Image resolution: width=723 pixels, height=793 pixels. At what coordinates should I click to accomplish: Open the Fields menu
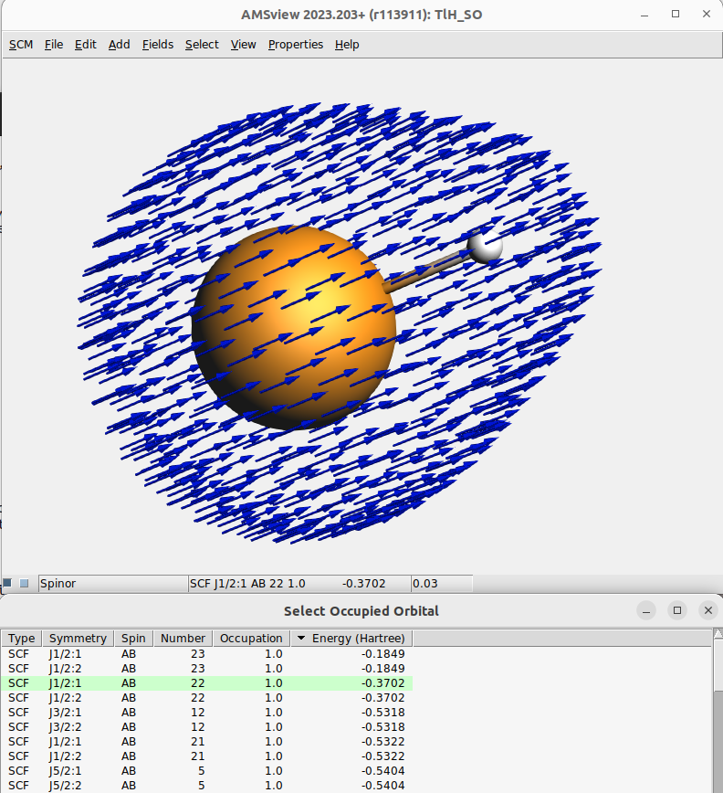[x=157, y=44]
